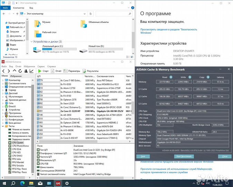Expand Системная плата tree node

pos(3,83)
